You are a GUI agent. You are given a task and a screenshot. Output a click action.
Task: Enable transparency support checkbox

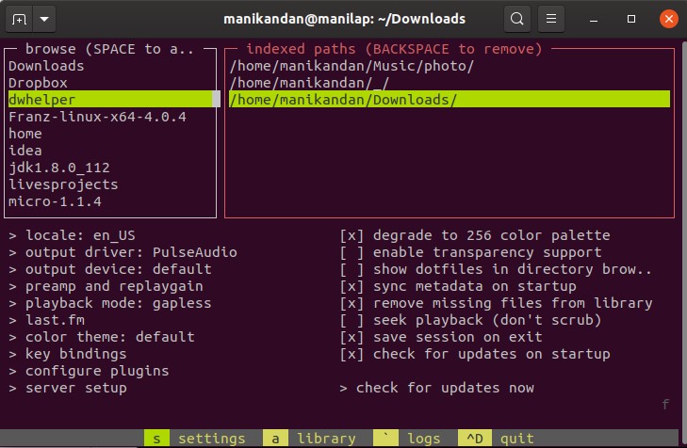coord(470,252)
